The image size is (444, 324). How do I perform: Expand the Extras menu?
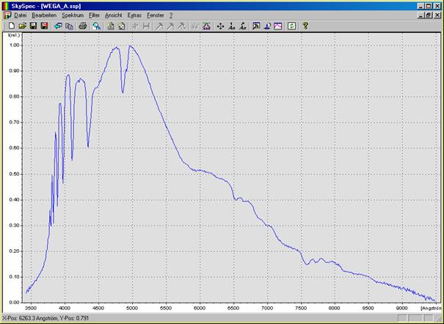pyautogui.click(x=135, y=15)
